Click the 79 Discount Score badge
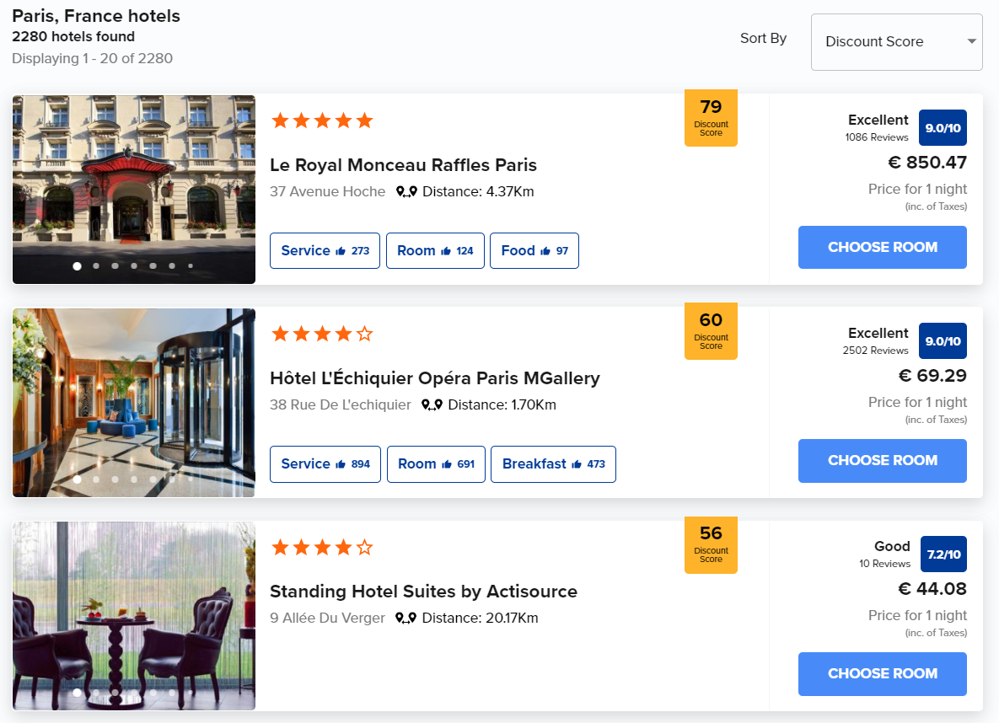Image resolution: width=999 pixels, height=723 pixels. [711, 117]
